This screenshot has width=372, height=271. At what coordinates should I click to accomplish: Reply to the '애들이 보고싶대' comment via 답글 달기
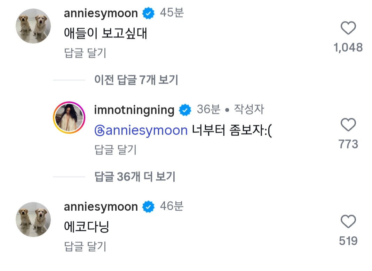pyautogui.click(x=85, y=53)
